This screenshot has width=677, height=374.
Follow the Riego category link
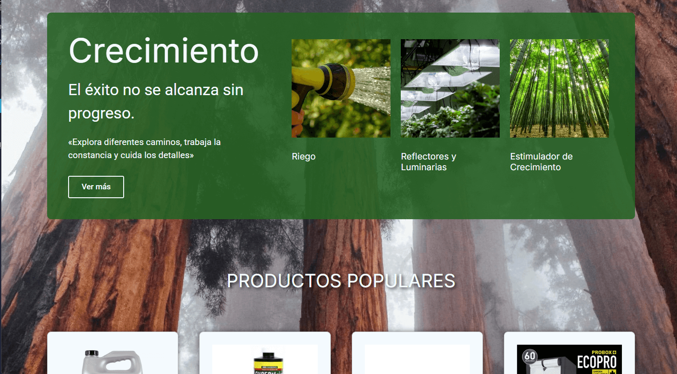(x=304, y=156)
